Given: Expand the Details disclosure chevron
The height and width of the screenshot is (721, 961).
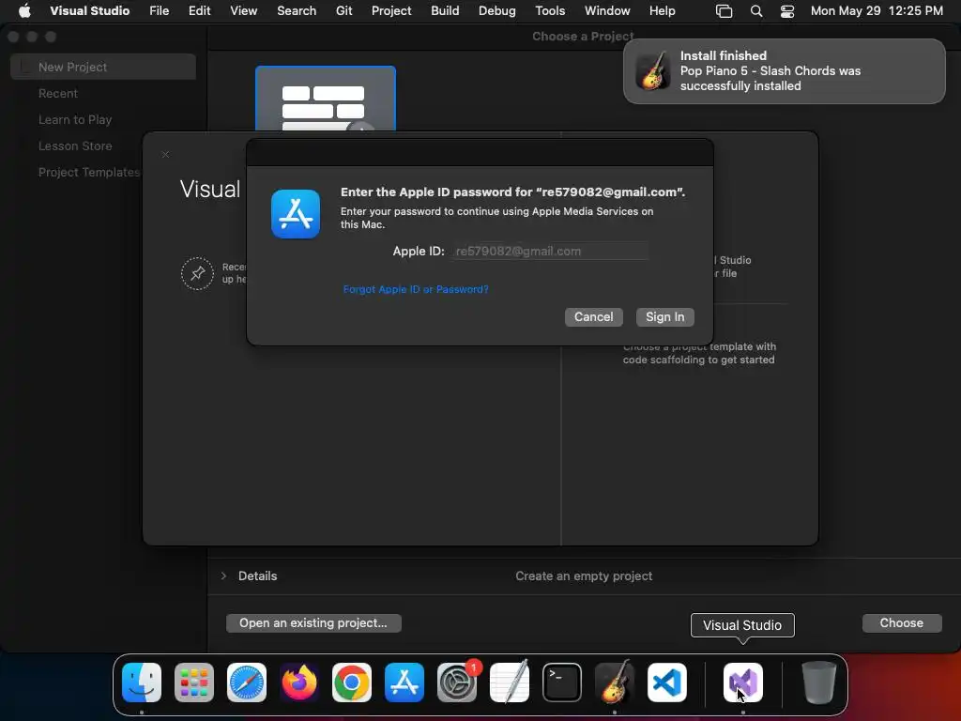Looking at the screenshot, I should pyautogui.click(x=223, y=575).
